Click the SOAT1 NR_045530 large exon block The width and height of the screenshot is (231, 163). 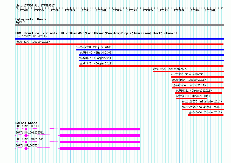(x=100, y=149)
